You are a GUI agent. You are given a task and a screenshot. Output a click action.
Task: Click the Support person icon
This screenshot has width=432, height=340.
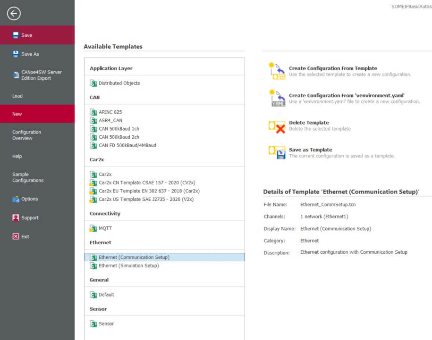click(x=16, y=218)
